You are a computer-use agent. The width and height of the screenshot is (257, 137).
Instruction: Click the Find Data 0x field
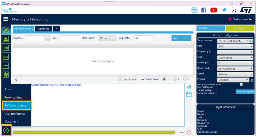pyautogui.click(x=144, y=38)
